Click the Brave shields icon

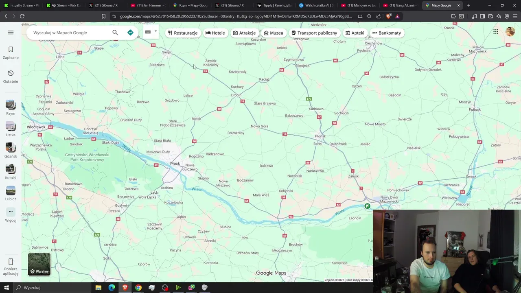[x=389, y=16]
